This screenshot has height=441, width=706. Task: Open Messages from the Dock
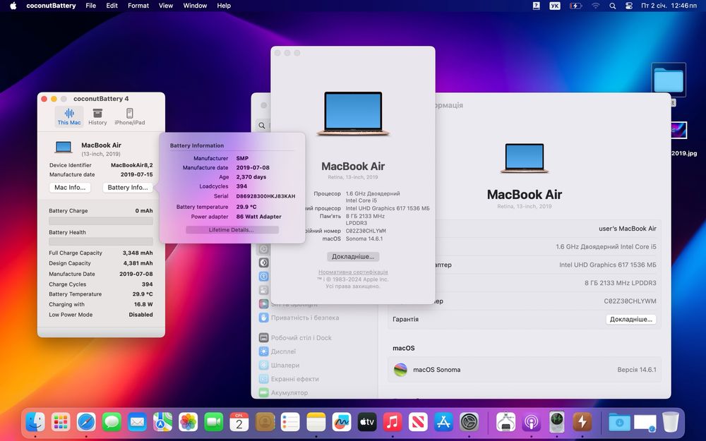[112, 422]
